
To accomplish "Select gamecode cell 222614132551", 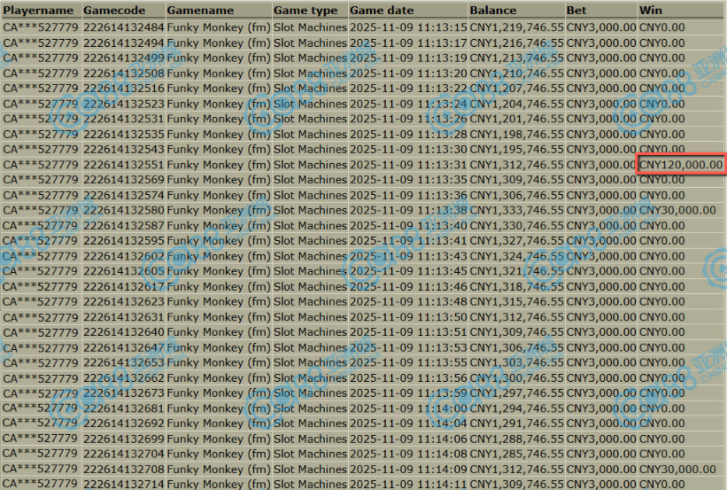I will [123, 165].
